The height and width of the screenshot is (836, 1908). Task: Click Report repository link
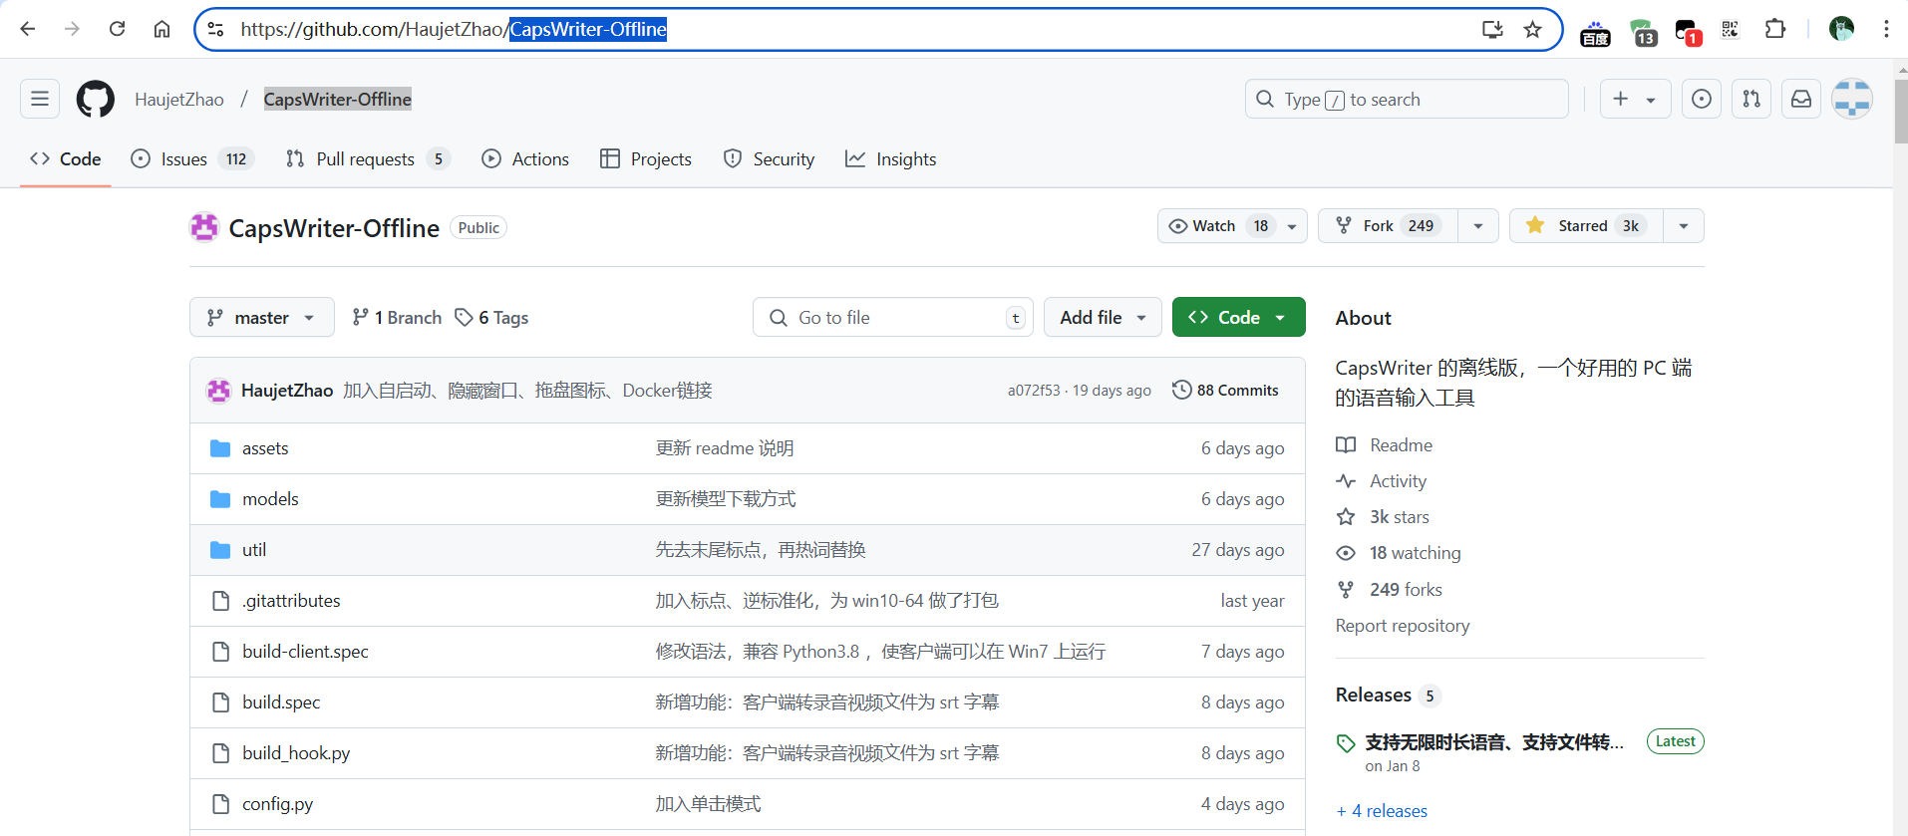[x=1402, y=626]
